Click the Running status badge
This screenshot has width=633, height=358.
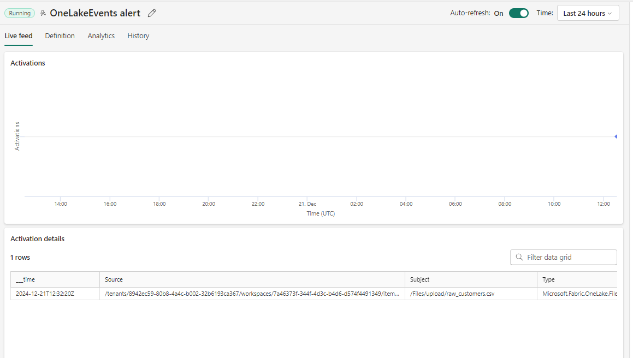20,13
